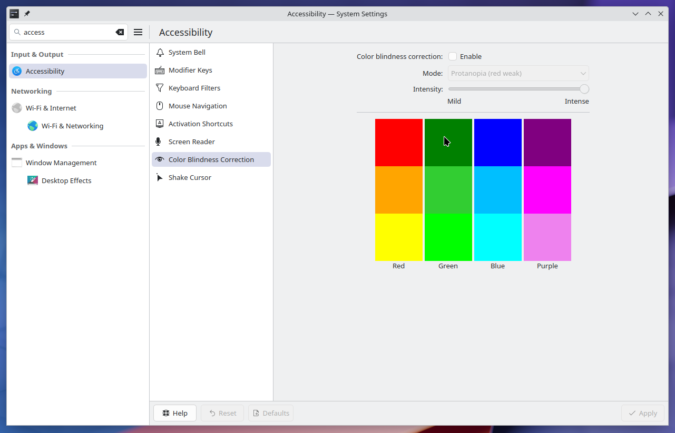Select Window Management in the sidebar
Image resolution: width=675 pixels, height=433 pixels.
pos(61,163)
